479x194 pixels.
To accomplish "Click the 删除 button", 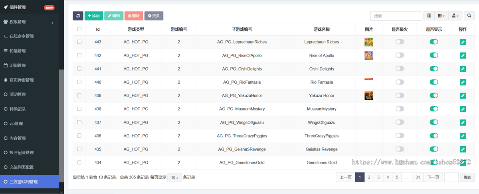I will tap(134, 16).
